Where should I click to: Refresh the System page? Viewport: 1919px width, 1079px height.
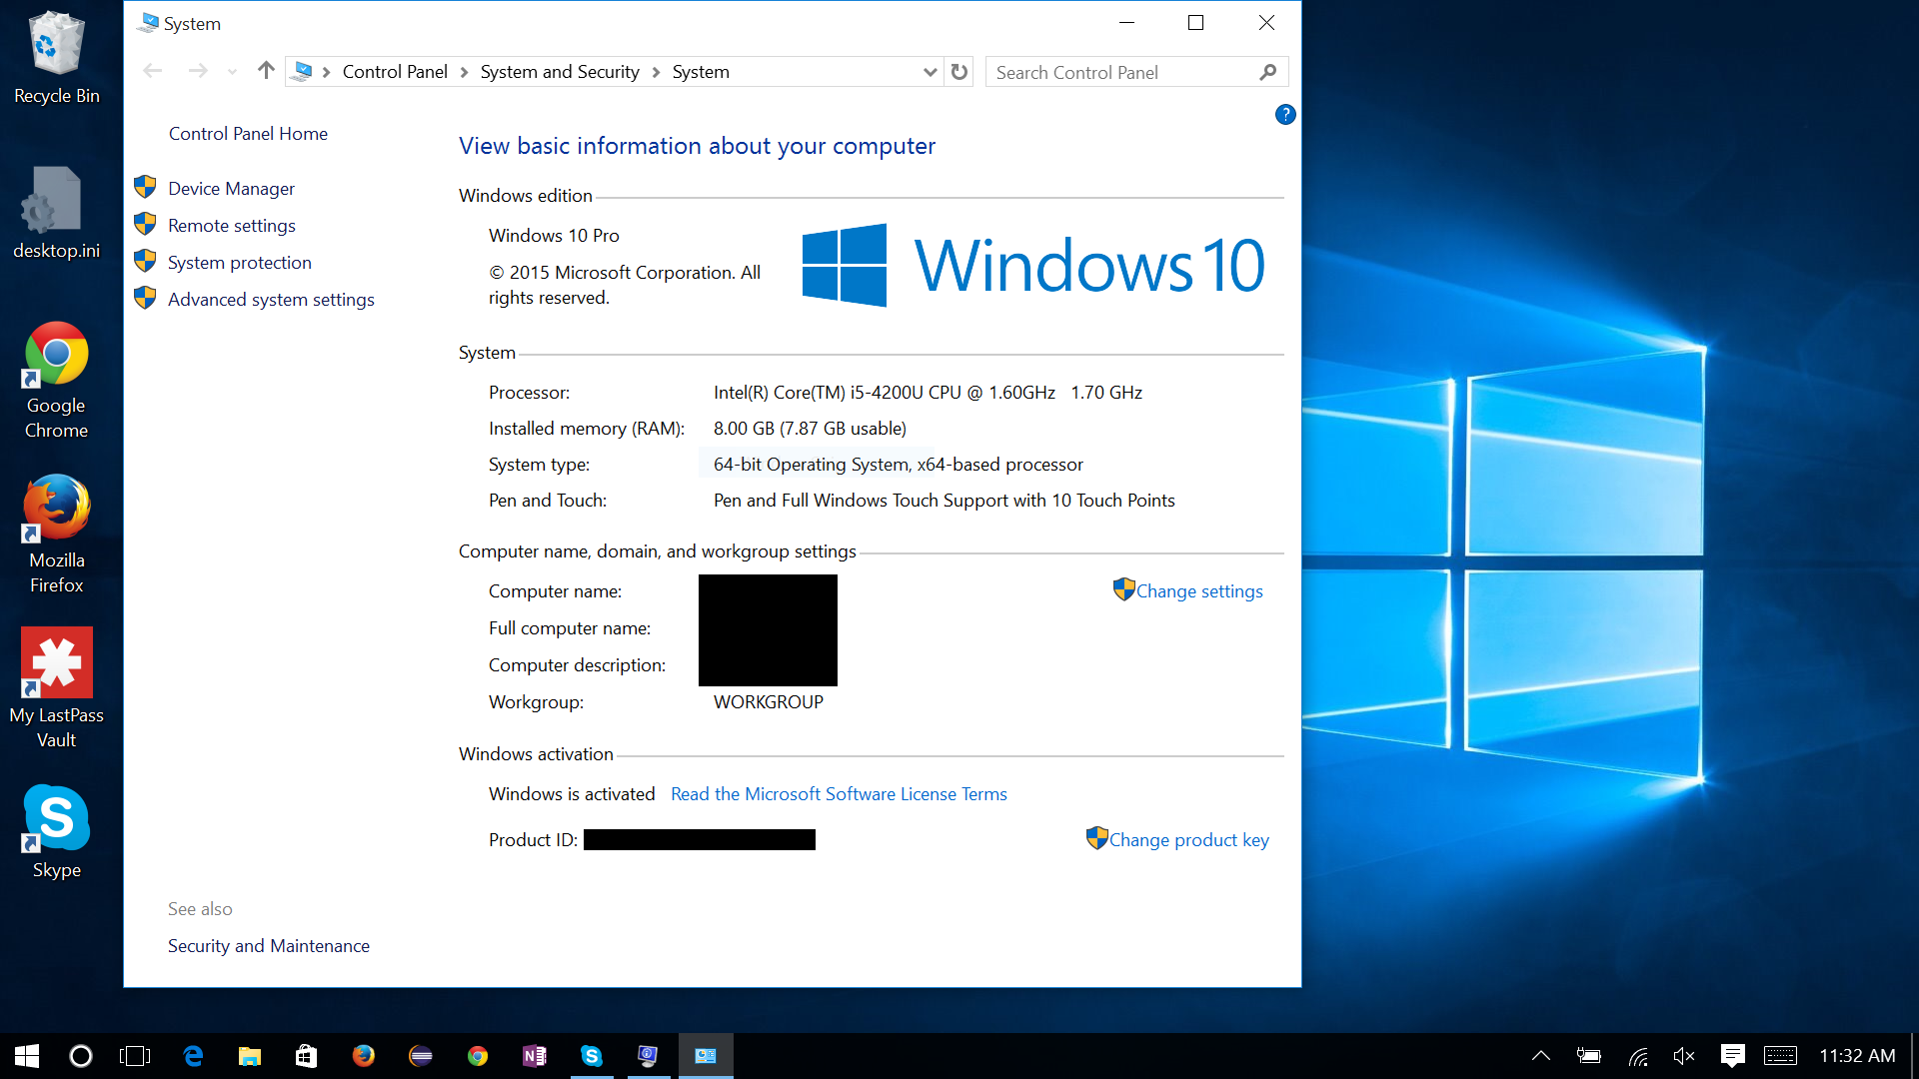959,72
